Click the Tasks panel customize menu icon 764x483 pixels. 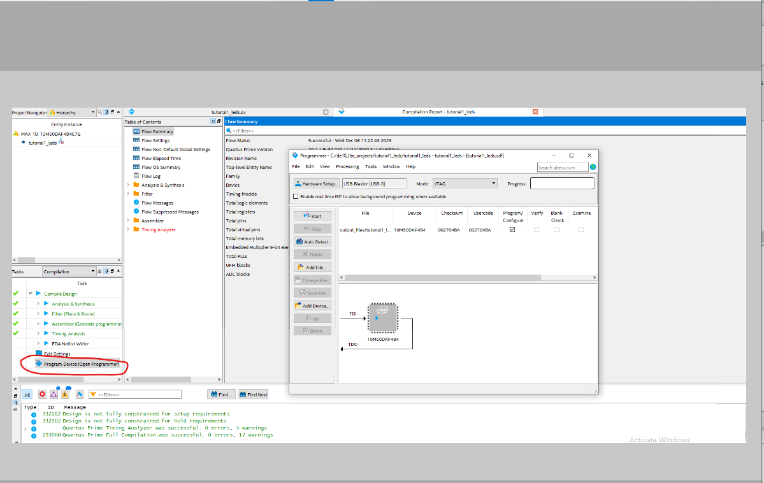pyautogui.click(x=99, y=271)
